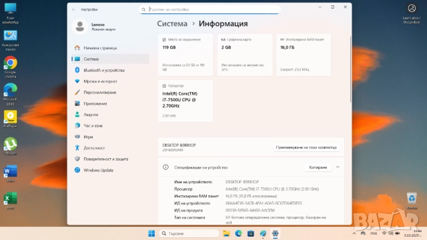
Task: Open the Lenovo user account profile
Action: tap(94, 27)
